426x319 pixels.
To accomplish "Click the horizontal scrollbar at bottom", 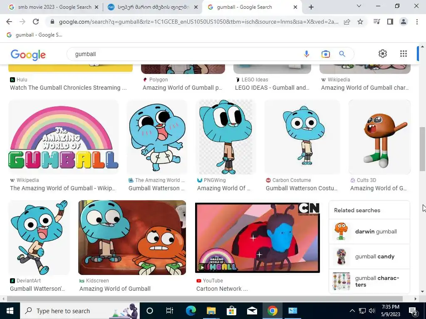I will [205, 299].
